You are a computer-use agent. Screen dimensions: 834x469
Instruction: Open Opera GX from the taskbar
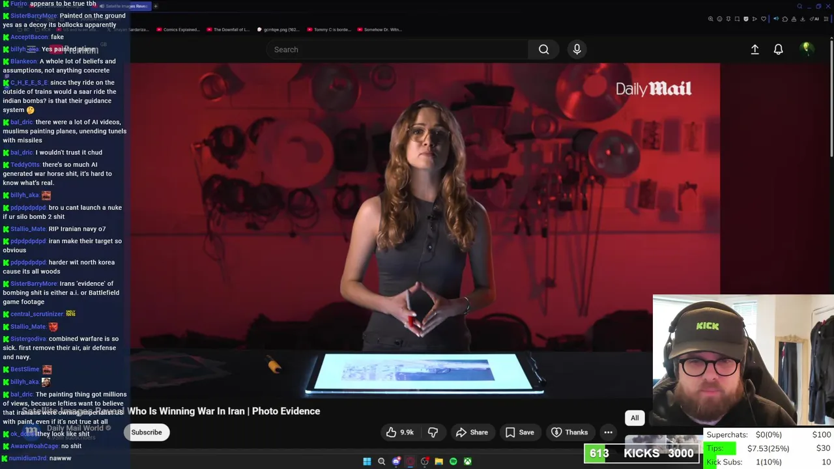pyautogui.click(x=410, y=461)
